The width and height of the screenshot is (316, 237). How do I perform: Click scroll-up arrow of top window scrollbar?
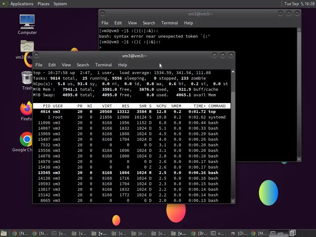(233, 72)
